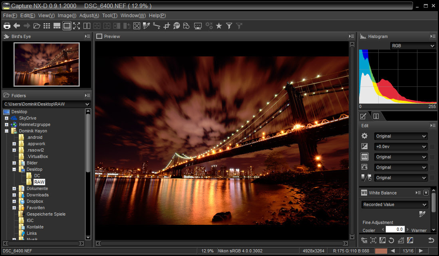Select the LCH color adjustment curve icon
The image size is (439, 256).
point(410,240)
